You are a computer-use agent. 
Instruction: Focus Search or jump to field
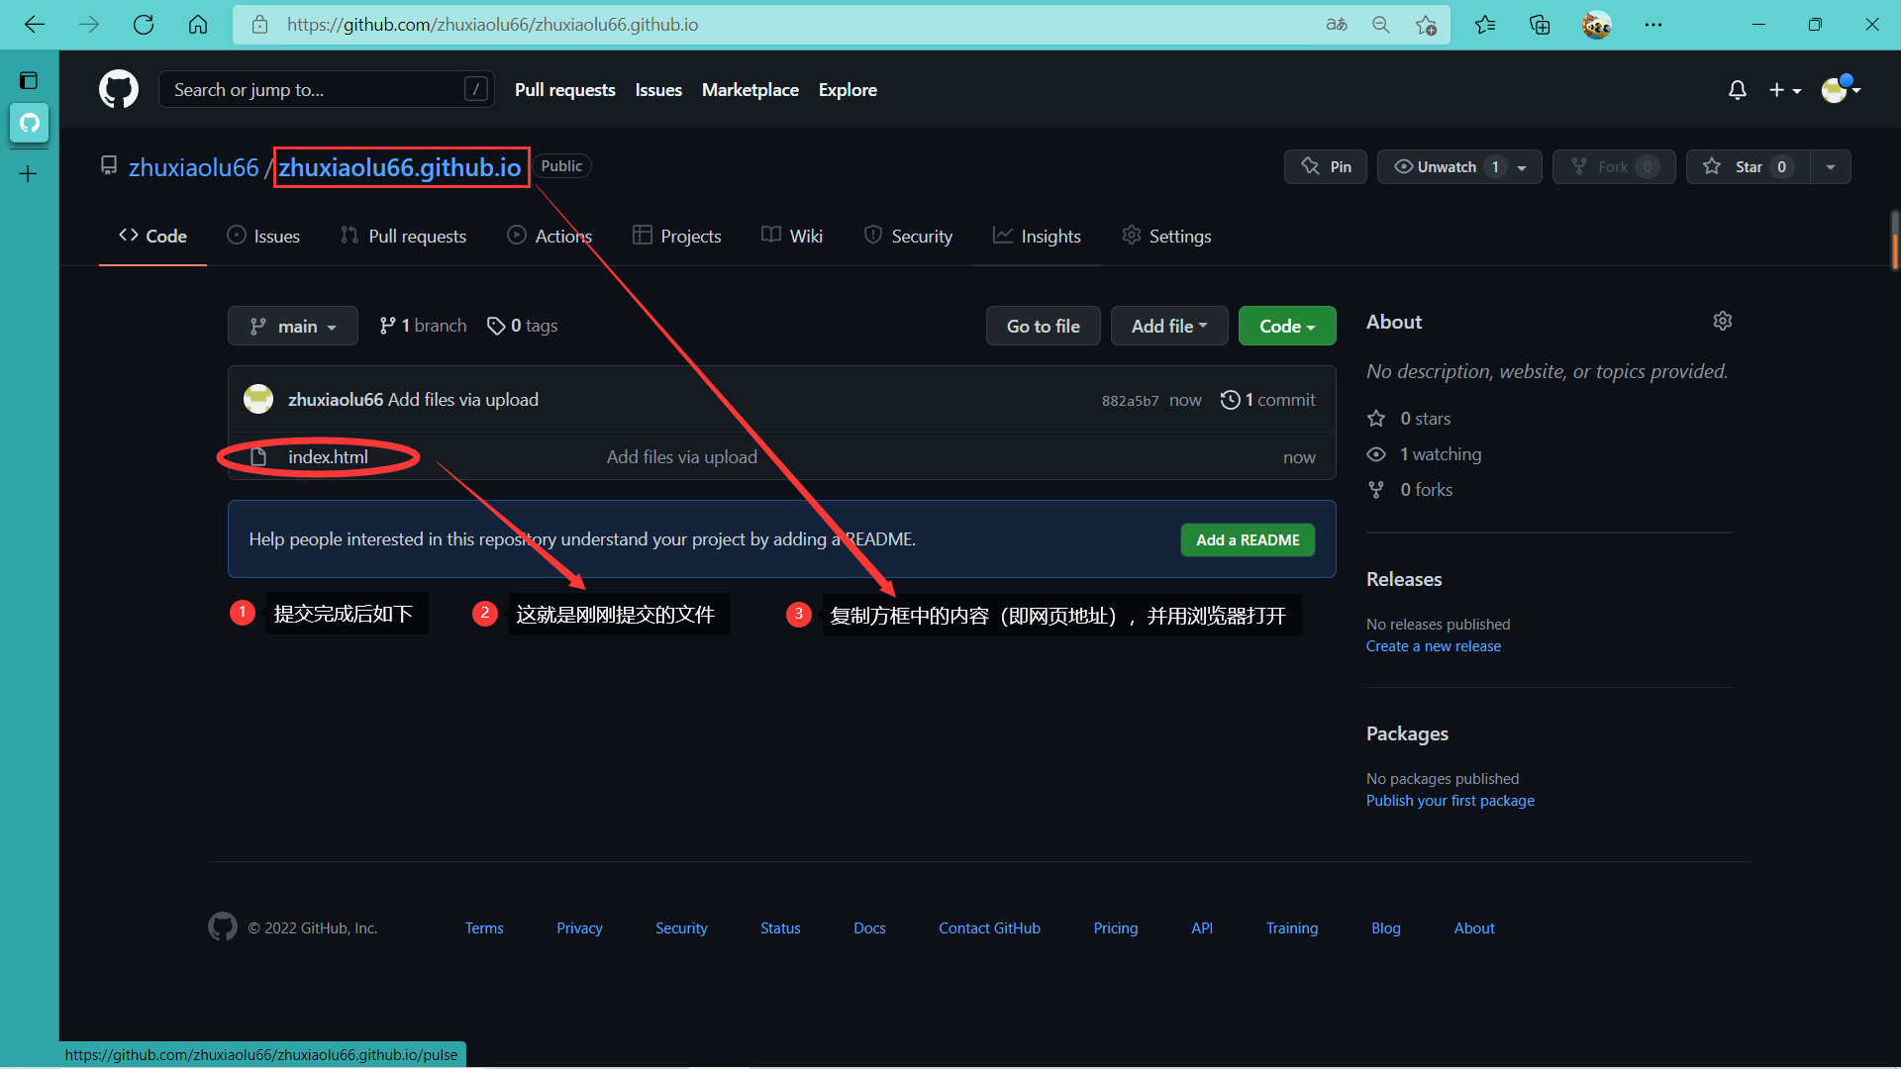(327, 89)
